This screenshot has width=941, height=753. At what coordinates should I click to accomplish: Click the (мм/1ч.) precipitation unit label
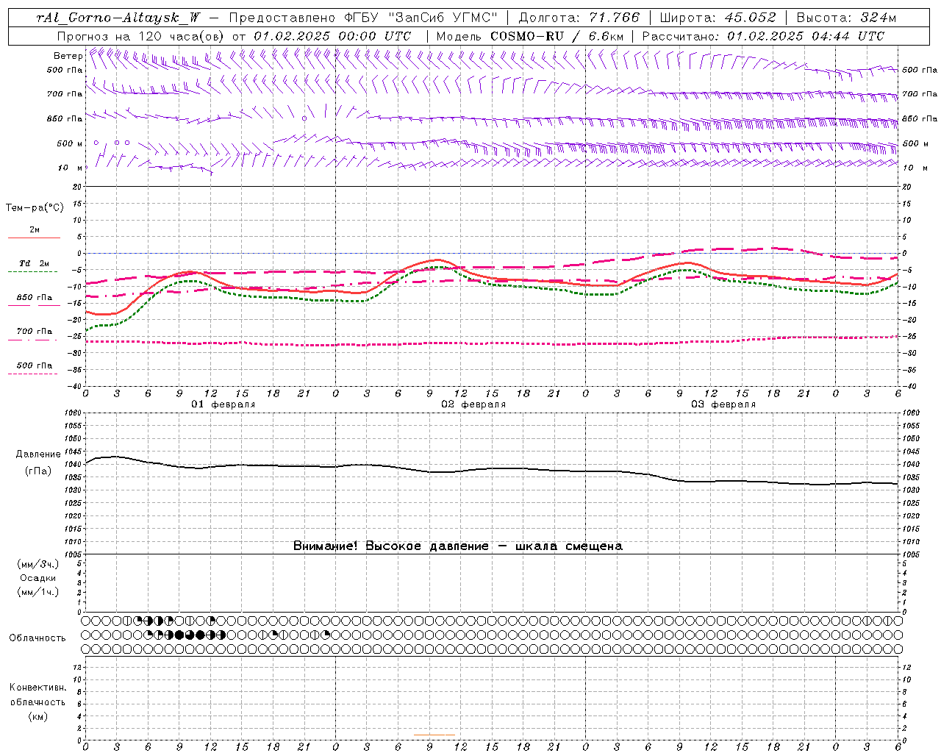38,592
